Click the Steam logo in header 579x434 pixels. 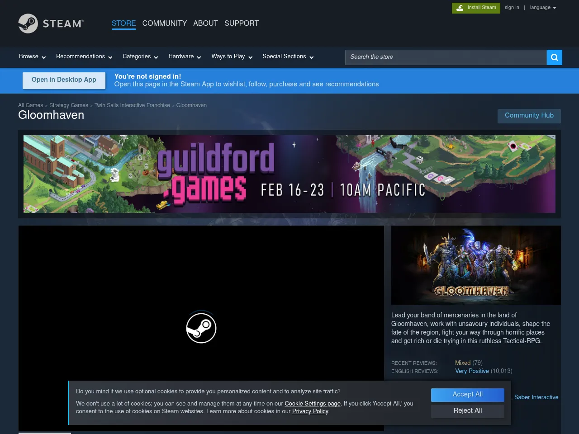click(x=51, y=24)
